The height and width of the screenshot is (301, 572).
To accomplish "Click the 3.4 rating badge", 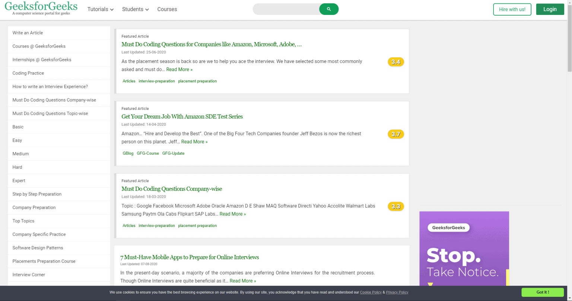I will point(395,62).
